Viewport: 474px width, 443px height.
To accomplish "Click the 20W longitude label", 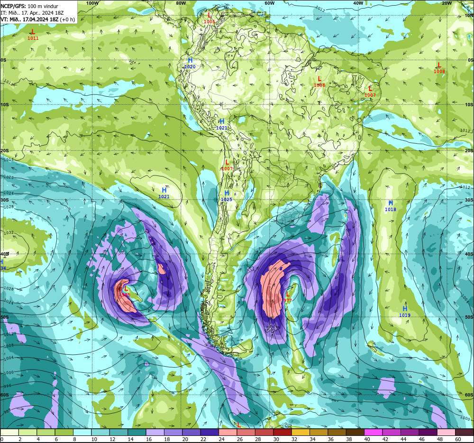I will pos(447,3).
